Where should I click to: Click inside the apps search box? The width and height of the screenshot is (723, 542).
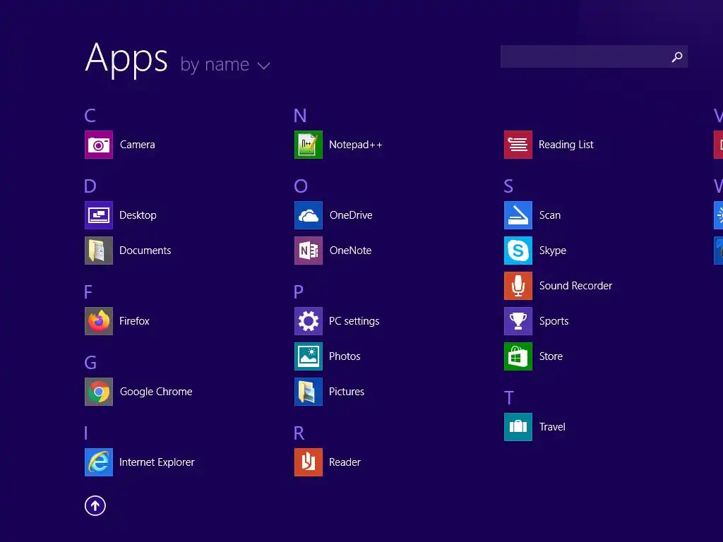[x=594, y=56]
